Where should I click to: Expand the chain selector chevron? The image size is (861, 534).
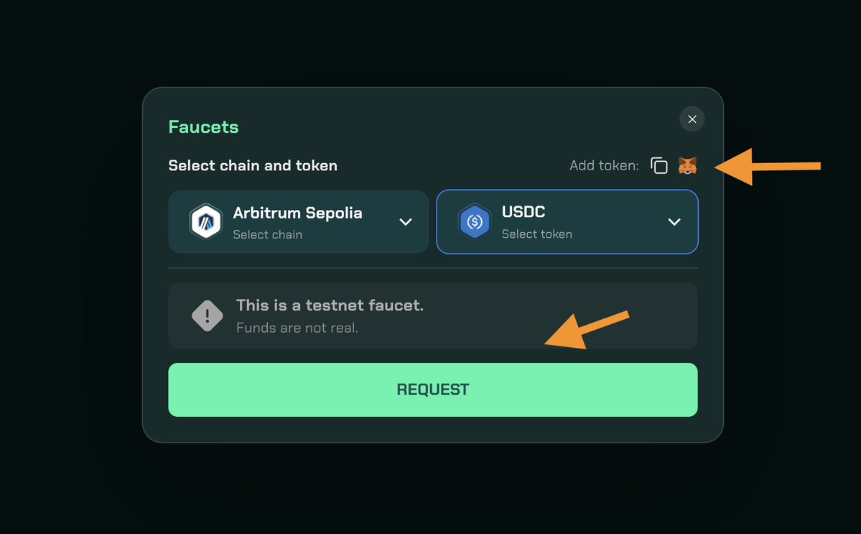406,222
